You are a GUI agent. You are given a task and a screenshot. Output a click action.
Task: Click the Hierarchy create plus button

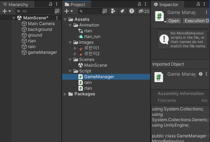[5, 11]
